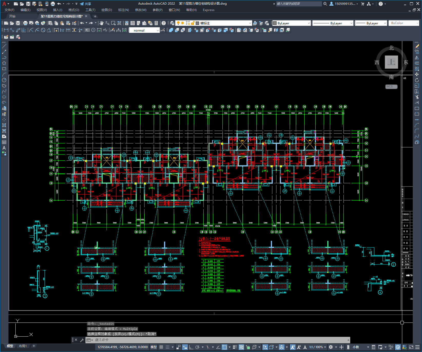Click the color swatch next to layer 墙标注
Screen dimensions: 422x352
pos(198,23)
